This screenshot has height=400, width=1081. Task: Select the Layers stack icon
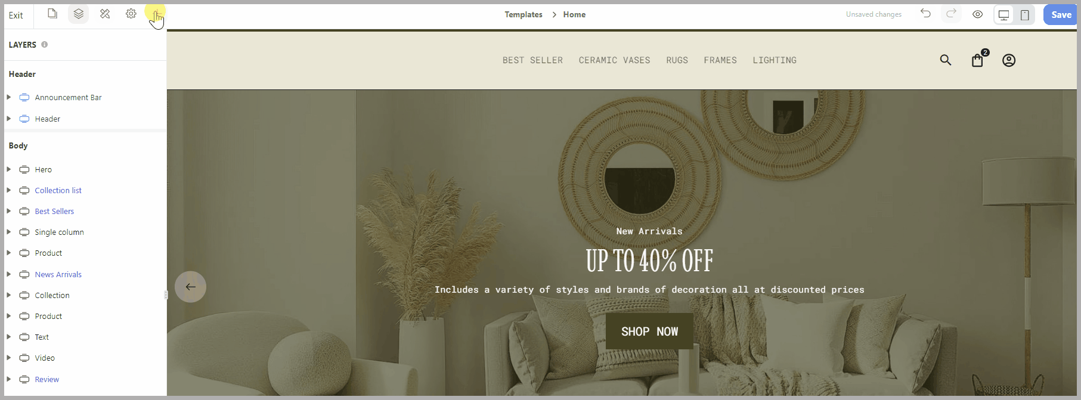(x=79, y=14)
